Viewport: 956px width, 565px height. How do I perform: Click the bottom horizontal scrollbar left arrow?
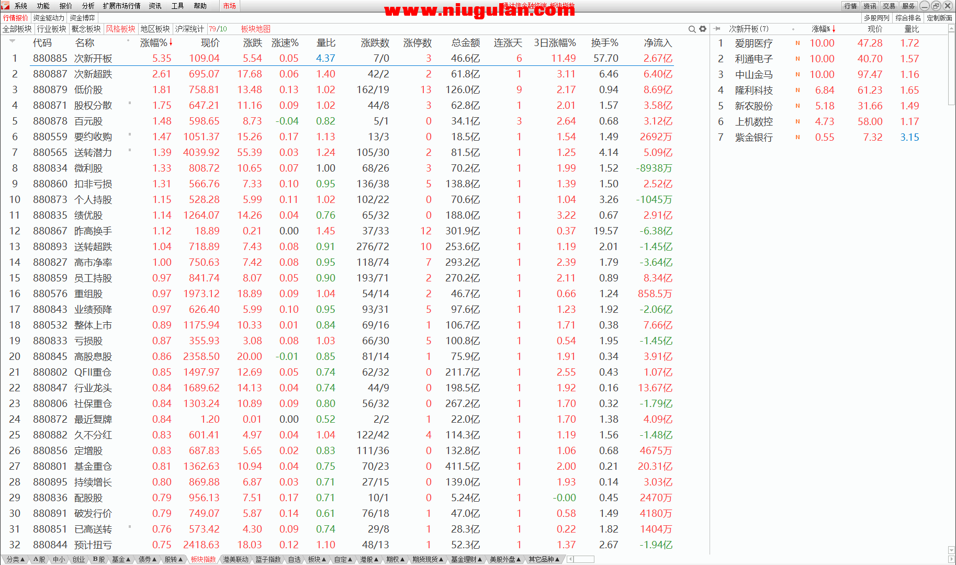571,559
